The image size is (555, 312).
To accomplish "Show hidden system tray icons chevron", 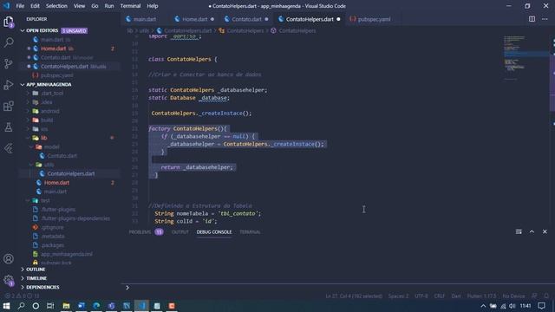I will 483,306.
